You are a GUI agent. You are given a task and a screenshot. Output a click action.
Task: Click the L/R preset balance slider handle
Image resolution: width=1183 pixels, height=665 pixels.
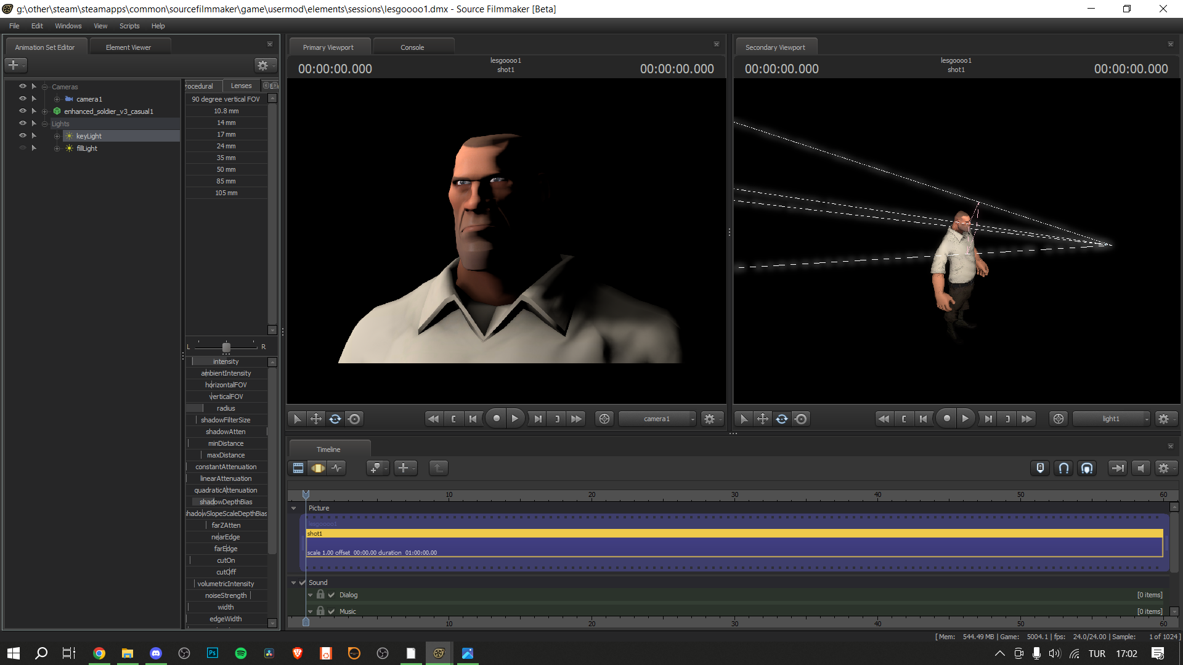[226, 347]
